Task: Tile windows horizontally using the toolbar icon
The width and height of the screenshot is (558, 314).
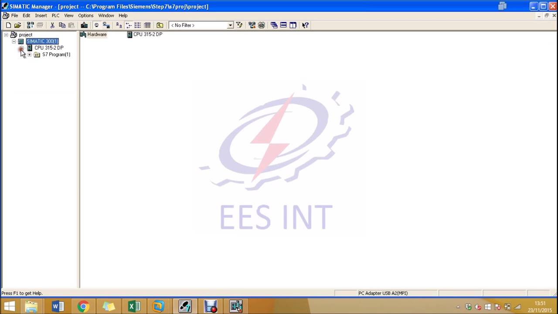Action: tap(283, 25)
